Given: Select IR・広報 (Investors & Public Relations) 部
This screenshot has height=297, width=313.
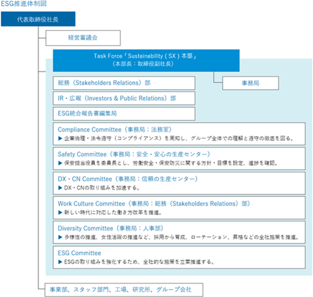Looking at the screenshot, I should [x=124, y=98].
